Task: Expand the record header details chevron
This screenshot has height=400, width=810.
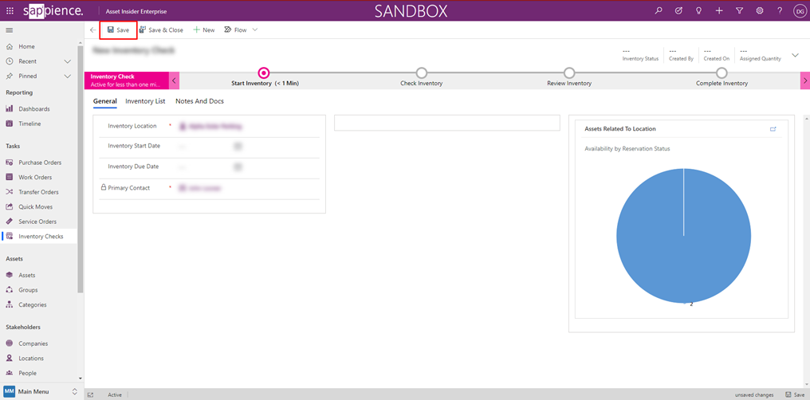Action: 795,55
